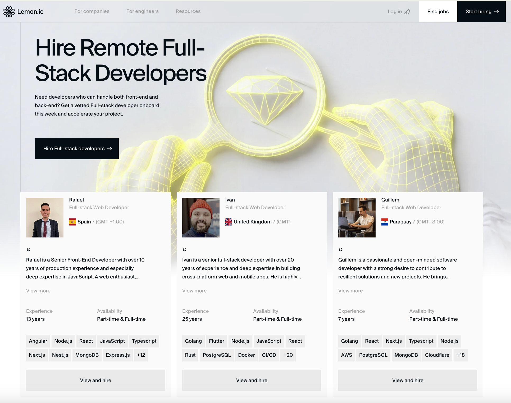511x403 pixels.
Task: Click the name Guillem on third card
Action: (x=390, y=200)
